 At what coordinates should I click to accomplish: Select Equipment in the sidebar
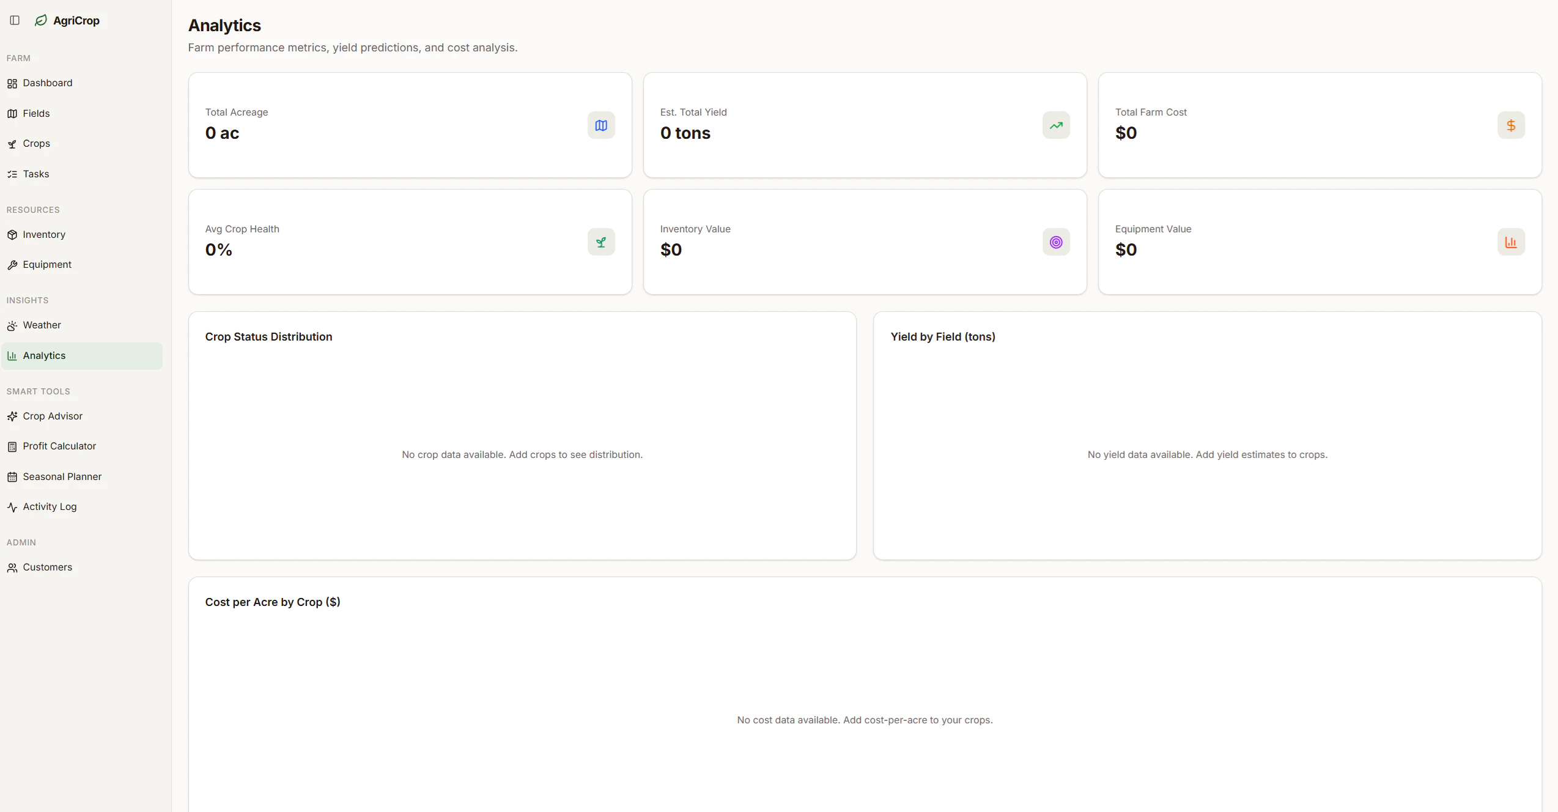(46, 265)
